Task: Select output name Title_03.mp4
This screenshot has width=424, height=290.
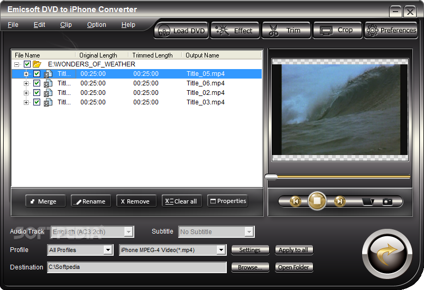Action: (206, 102)
